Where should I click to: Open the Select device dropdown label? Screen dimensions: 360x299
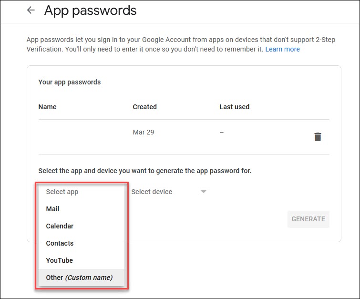(x=152, y=192)
